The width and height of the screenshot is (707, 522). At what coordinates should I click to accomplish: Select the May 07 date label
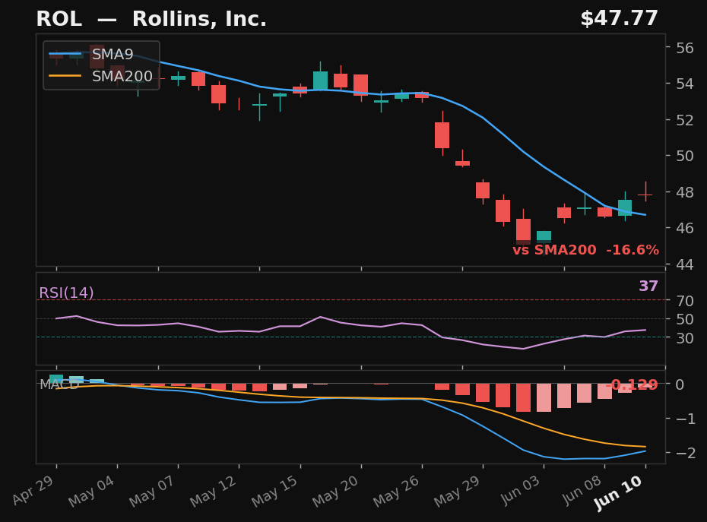click(x=152, y=492)
